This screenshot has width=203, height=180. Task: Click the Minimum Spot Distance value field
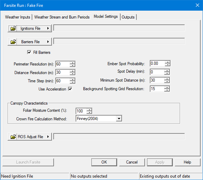(157, 80)
